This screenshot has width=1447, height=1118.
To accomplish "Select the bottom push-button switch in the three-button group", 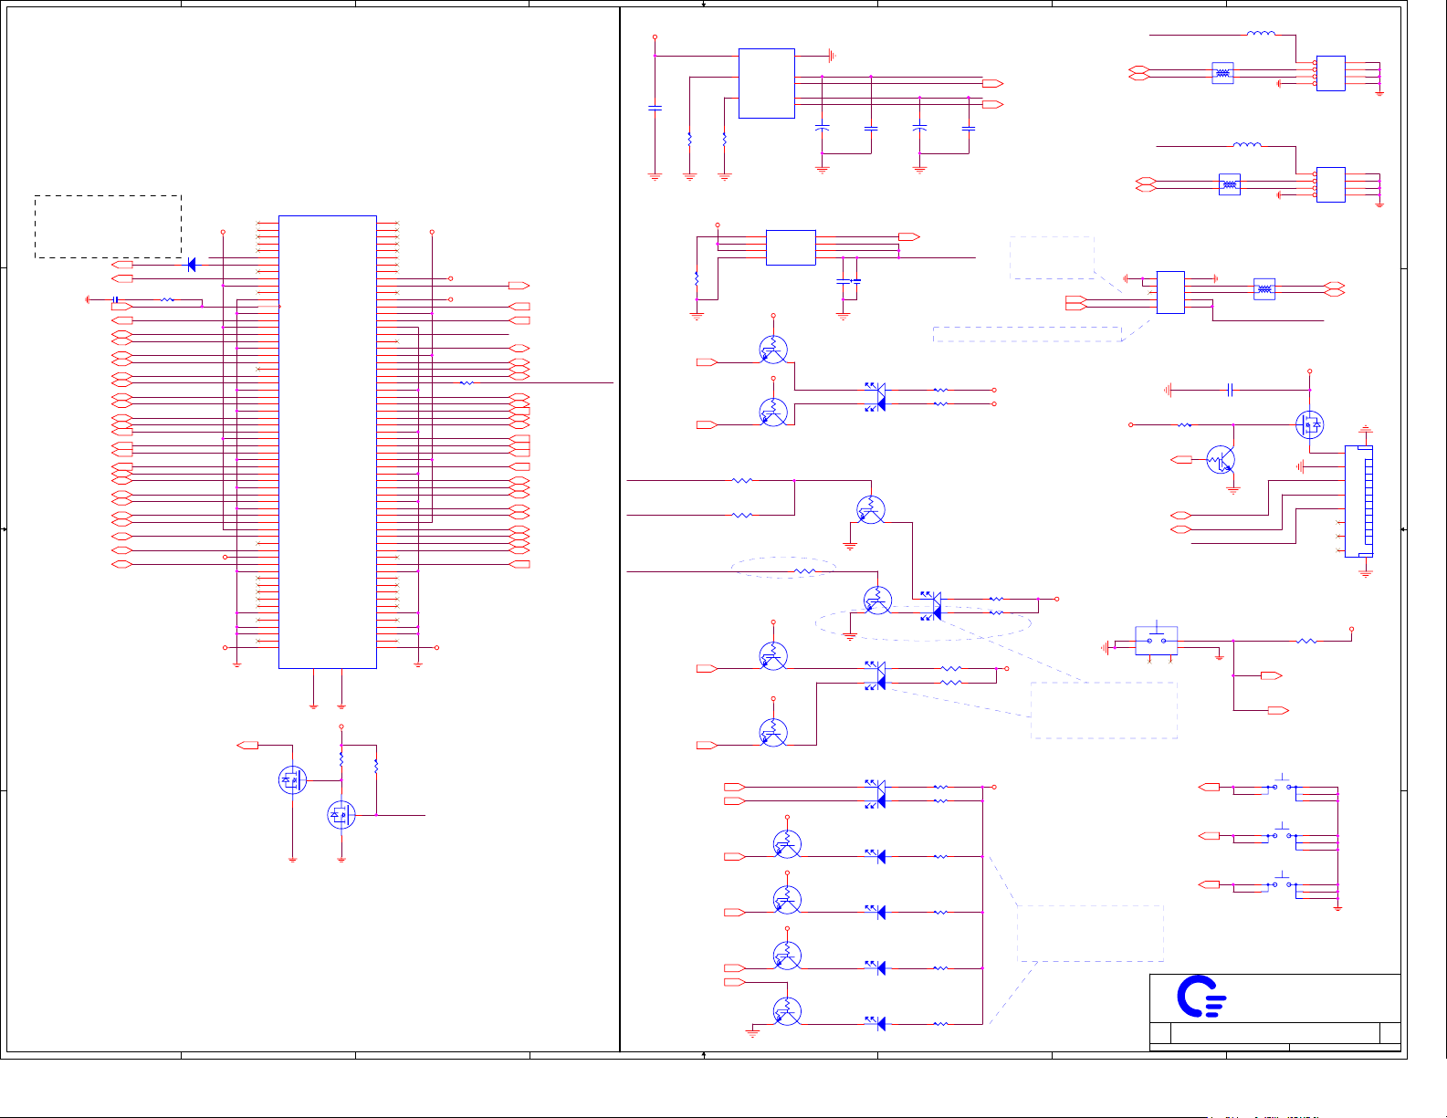I will pos(1282,883).
